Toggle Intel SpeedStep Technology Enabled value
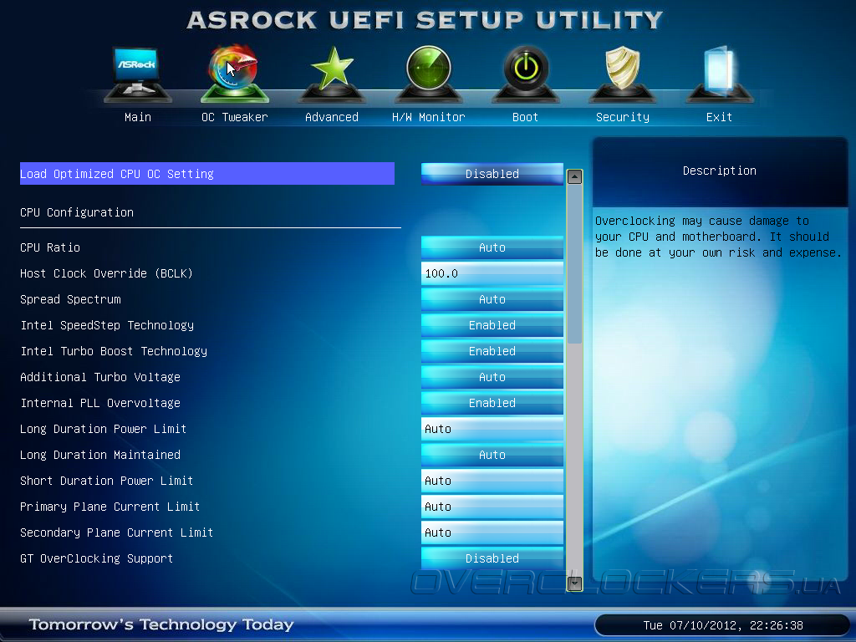Image resolution: width=856 pixels, height=642 pixels. click(x=492, y=325)
